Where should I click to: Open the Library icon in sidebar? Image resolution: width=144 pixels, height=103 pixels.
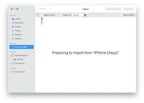coord(13,19)
